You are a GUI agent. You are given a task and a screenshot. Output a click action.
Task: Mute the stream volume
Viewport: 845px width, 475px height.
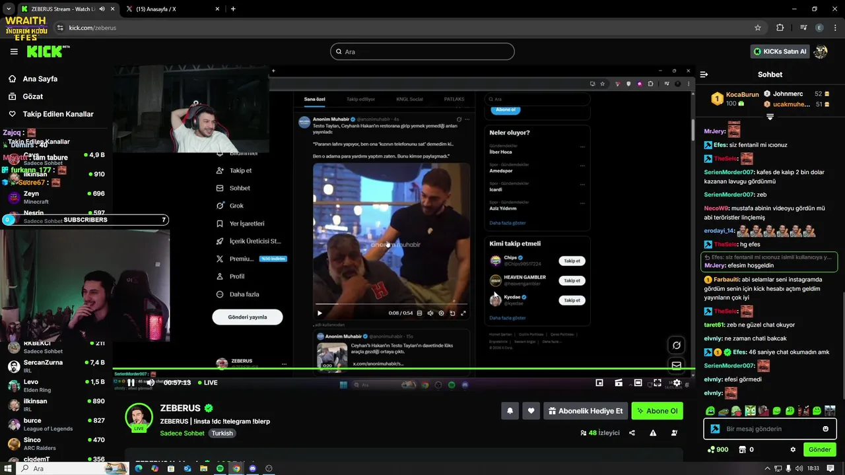click(x=151, y=383)
